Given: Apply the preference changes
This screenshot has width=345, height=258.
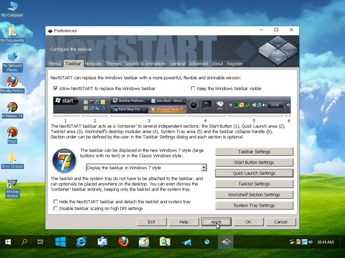Looking at the screenshot, I should pyautogui.click(x=216, y=222).
